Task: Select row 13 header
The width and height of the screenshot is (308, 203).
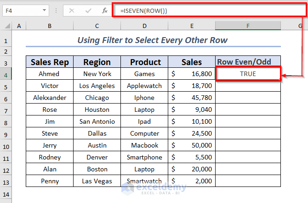Action: coord(6,181)
